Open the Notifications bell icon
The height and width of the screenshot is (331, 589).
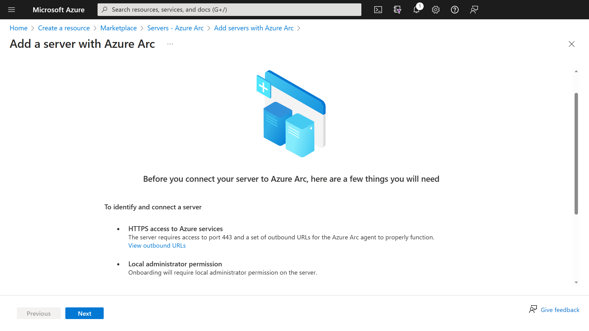416,9
